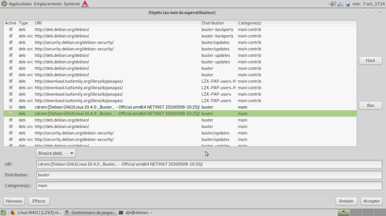Select the first workspace in the switcher
The height and width of the screenshot is (216, 386).
click(344, 213)
